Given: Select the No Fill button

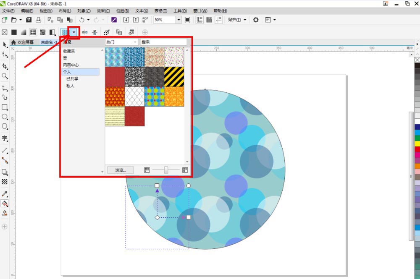Looking at the screenshot, I should (5, 32).
